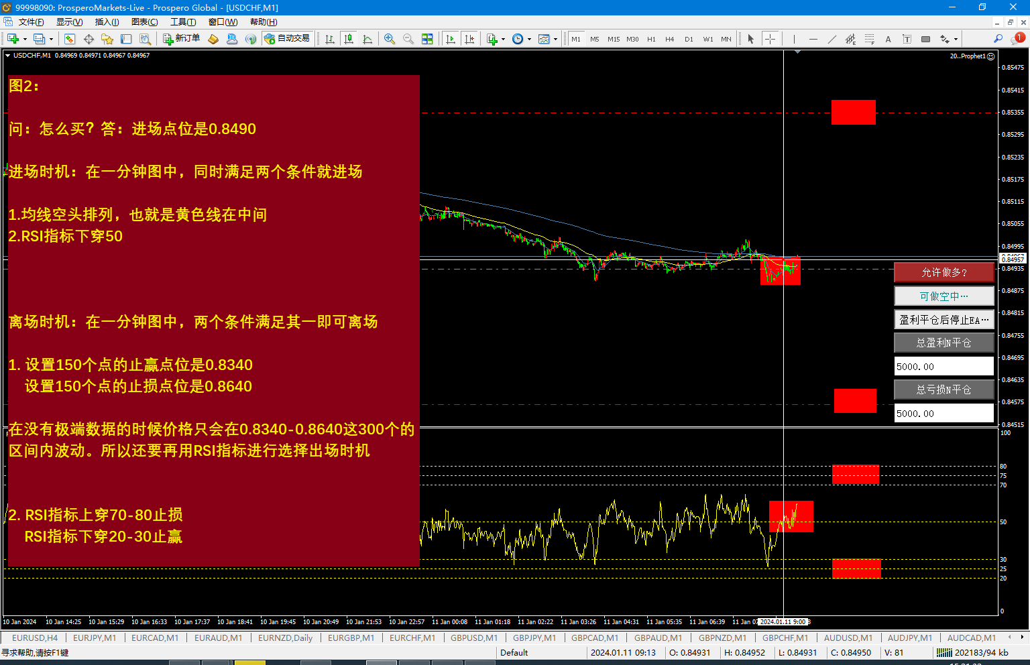Switch to the GBPUSD,M1 chart tab
Viewport: 1030px width, 665px height.
pos(474,638)
